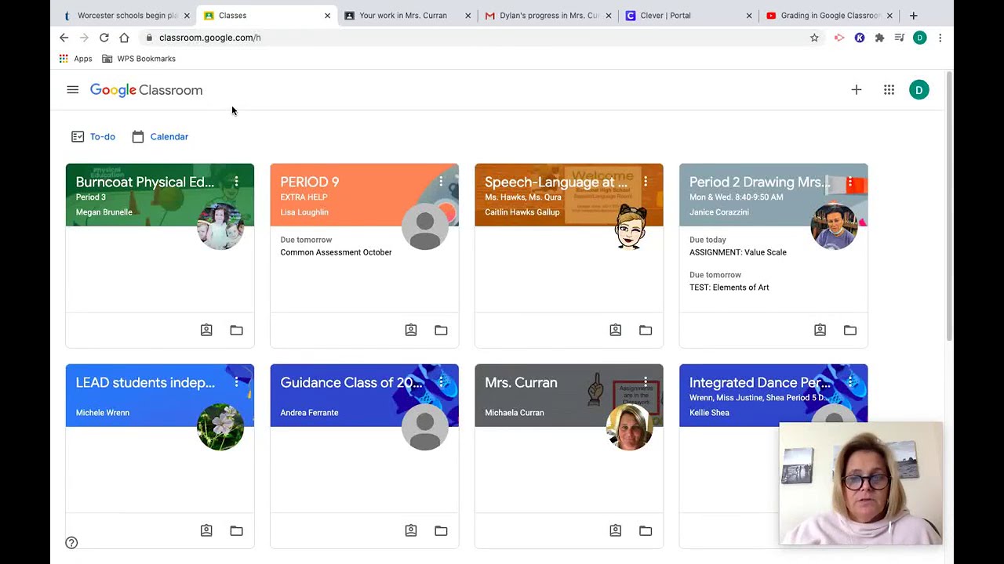Screen dimensions: 1004x564
Task: Open options menu on Mrs. Curran card
Action: click(x=646, y=382)
